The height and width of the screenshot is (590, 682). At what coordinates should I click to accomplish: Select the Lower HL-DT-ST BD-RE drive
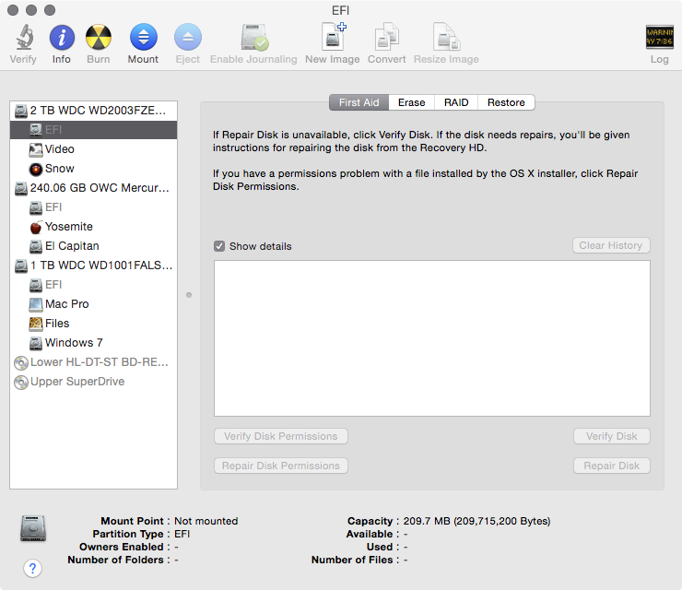click(x=93, y=362)
